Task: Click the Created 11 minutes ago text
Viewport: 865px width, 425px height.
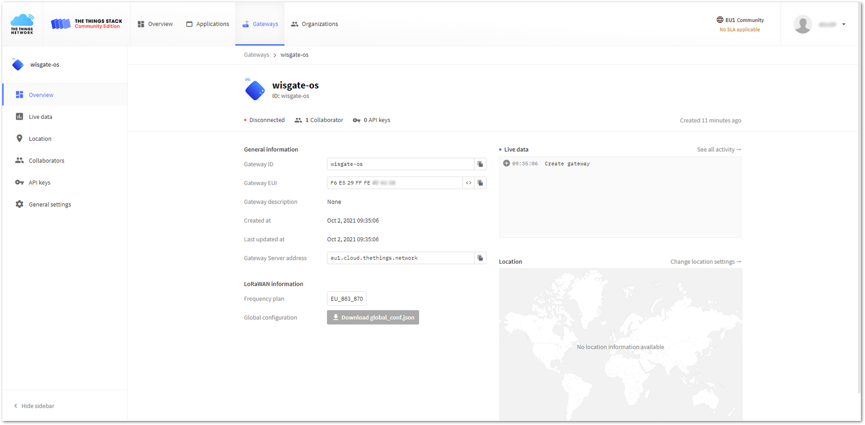Action: tap(710, 121)
